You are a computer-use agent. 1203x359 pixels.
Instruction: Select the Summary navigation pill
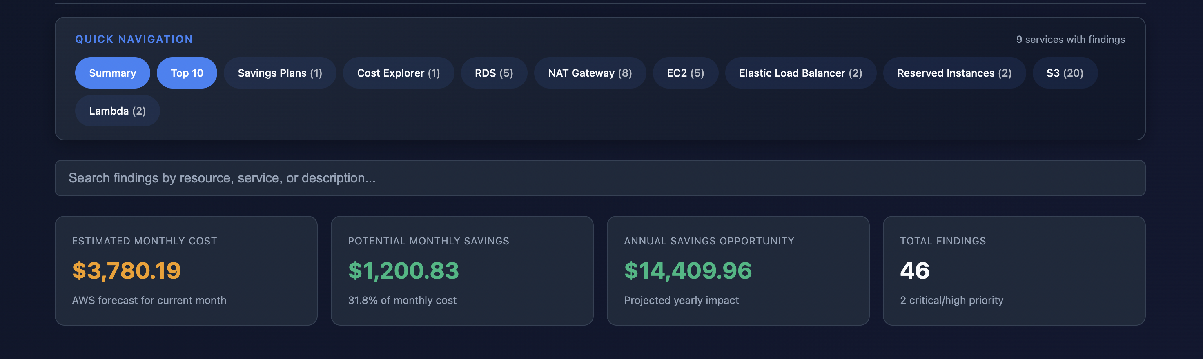pyautogui.click(x=112, y=73)
